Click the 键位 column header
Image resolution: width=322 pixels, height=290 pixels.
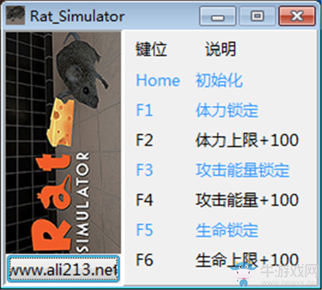[x=151, y=49]
